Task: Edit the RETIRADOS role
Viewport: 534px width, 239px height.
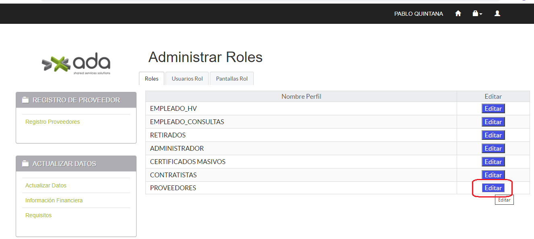Action: (x=493, y=135)
